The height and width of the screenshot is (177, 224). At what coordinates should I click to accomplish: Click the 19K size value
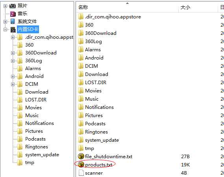[185, 165]
